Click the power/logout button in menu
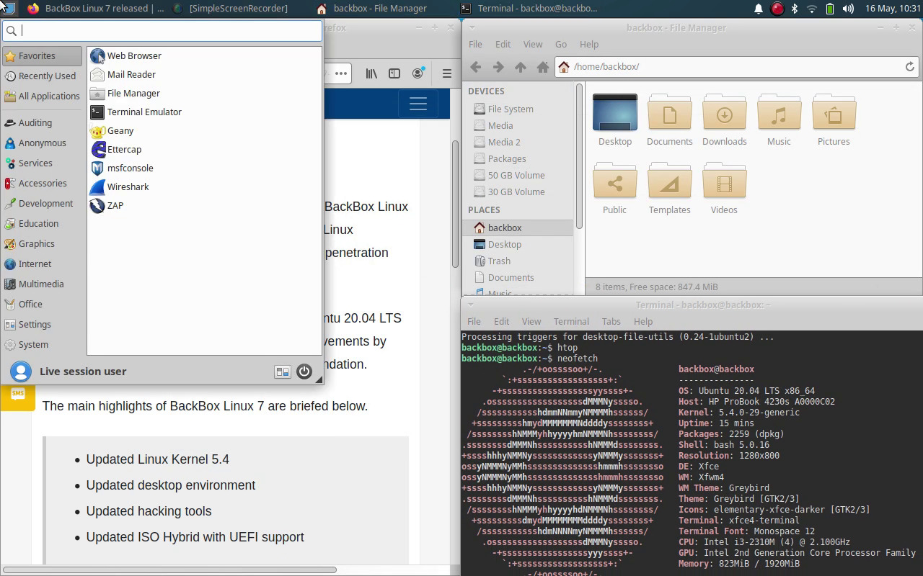923x576 pixels. coord(304,372)
